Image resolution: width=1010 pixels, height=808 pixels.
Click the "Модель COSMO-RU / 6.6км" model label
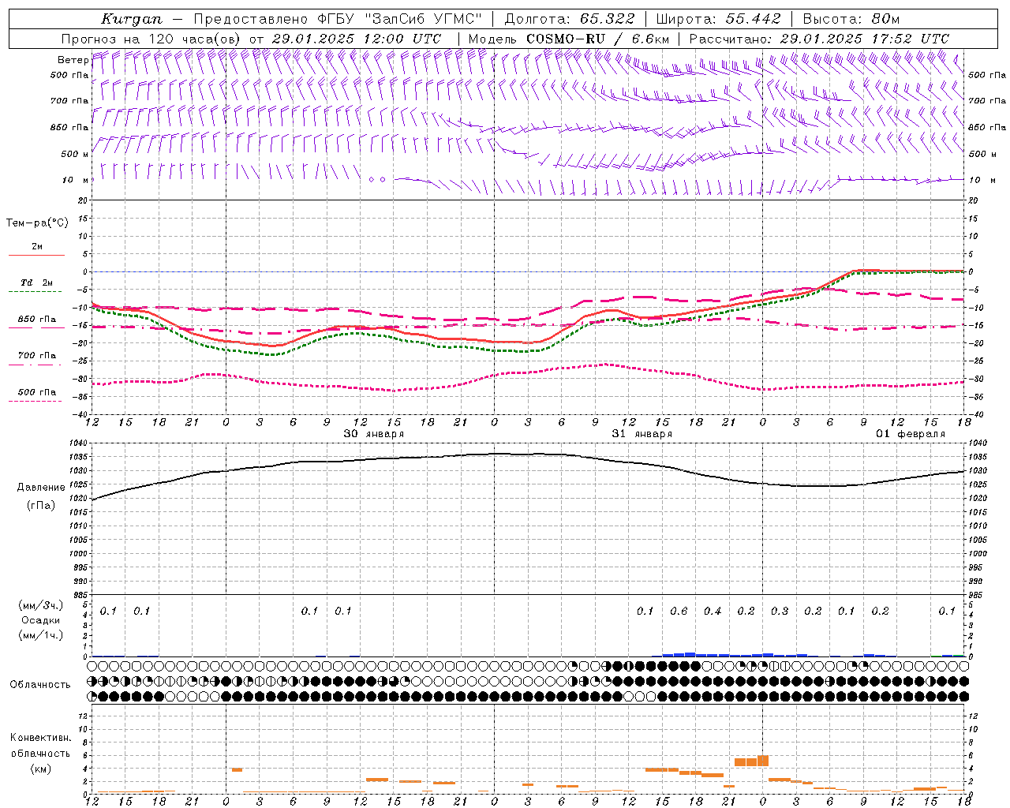pos(569,39)
